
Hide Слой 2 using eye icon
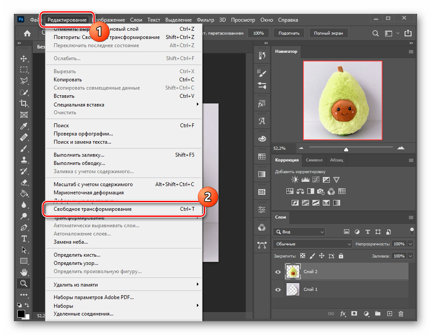point(278,272)
